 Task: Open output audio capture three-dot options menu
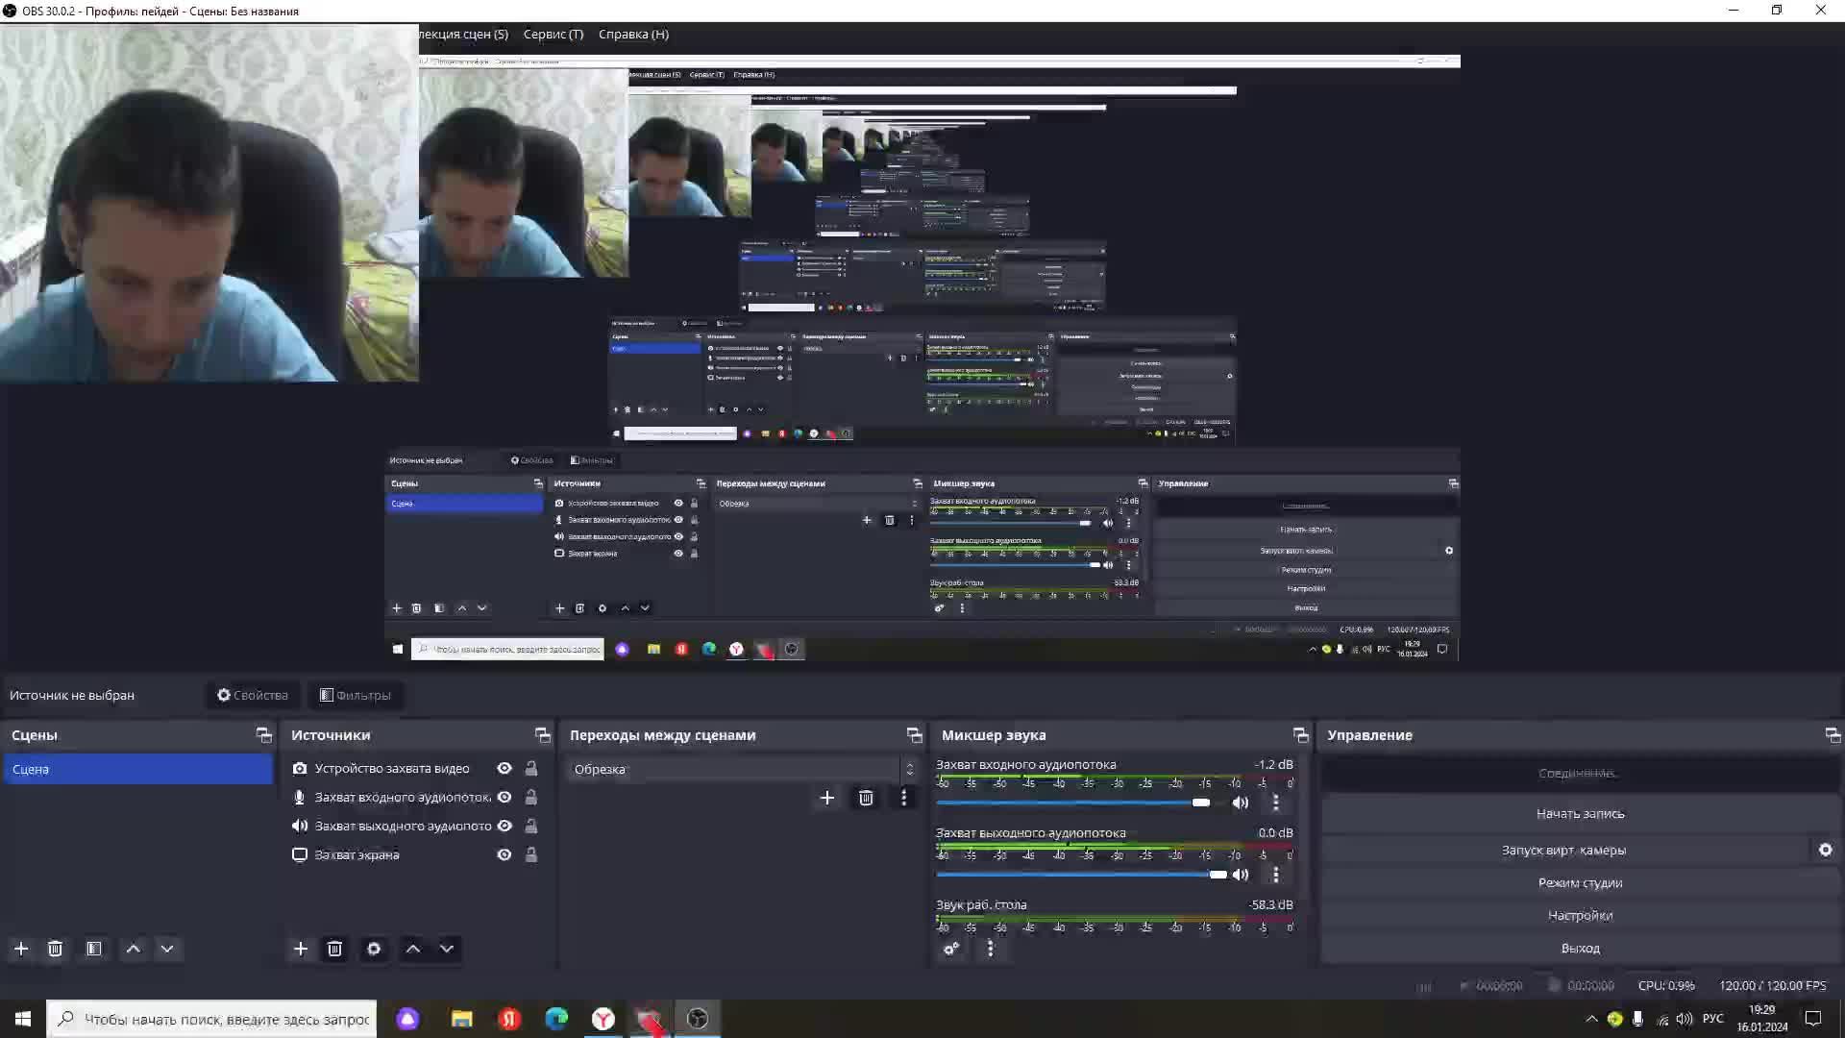[1275, 875]
